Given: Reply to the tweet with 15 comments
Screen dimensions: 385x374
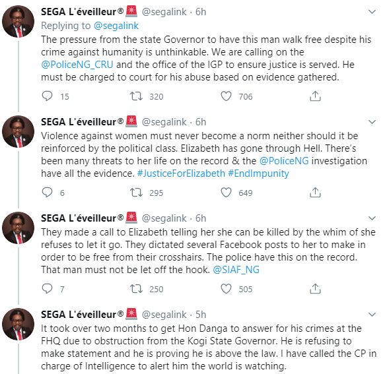Looking at the screenshot, I should [47, 96].
